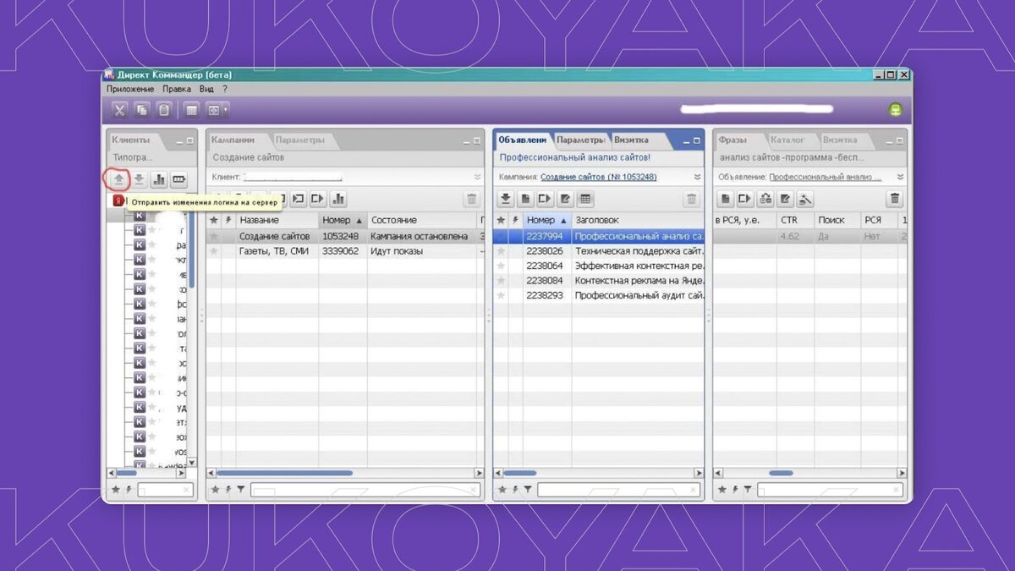Open the ? help menu
The image size is (1015, 571).
coord(225,89)
